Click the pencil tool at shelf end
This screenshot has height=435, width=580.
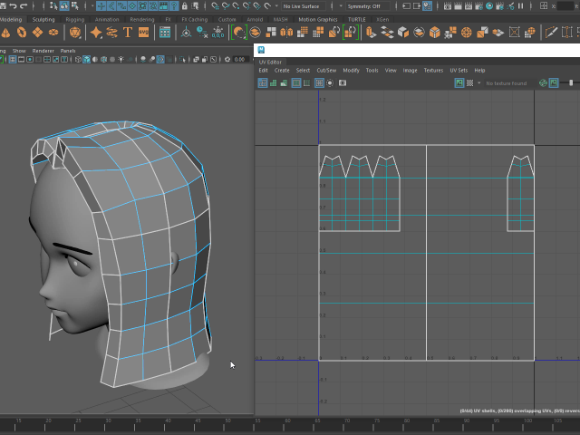(x=552, y=33)
